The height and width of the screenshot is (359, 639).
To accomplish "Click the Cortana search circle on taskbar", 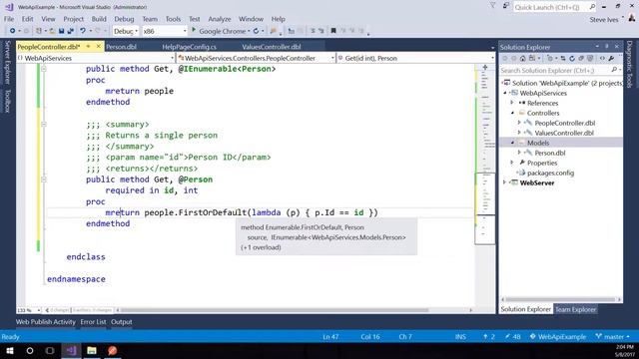I will (x=30, y=350).
